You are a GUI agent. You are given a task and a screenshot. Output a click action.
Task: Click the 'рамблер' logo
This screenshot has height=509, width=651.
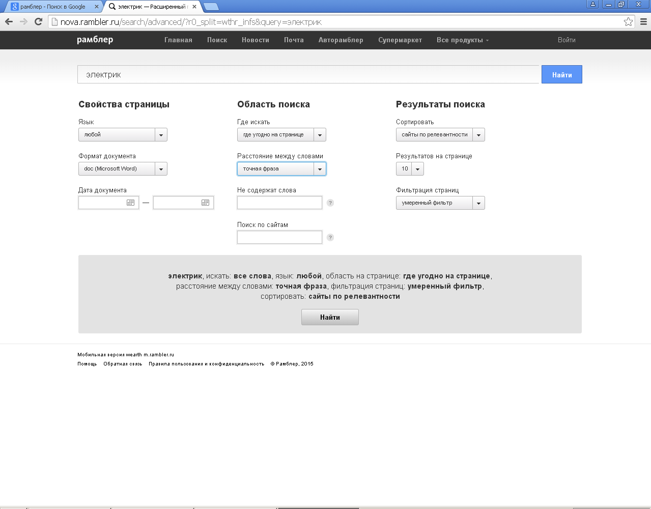coord(95,40)
